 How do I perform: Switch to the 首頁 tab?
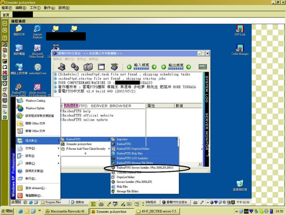pos(6,15)
